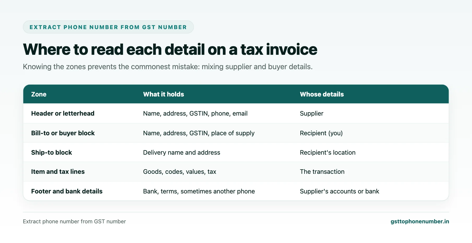Screen dimensions: 472x243
Task: Click the 'What it holds' column header
Action: pyautogui.click(x=163, y=94)
